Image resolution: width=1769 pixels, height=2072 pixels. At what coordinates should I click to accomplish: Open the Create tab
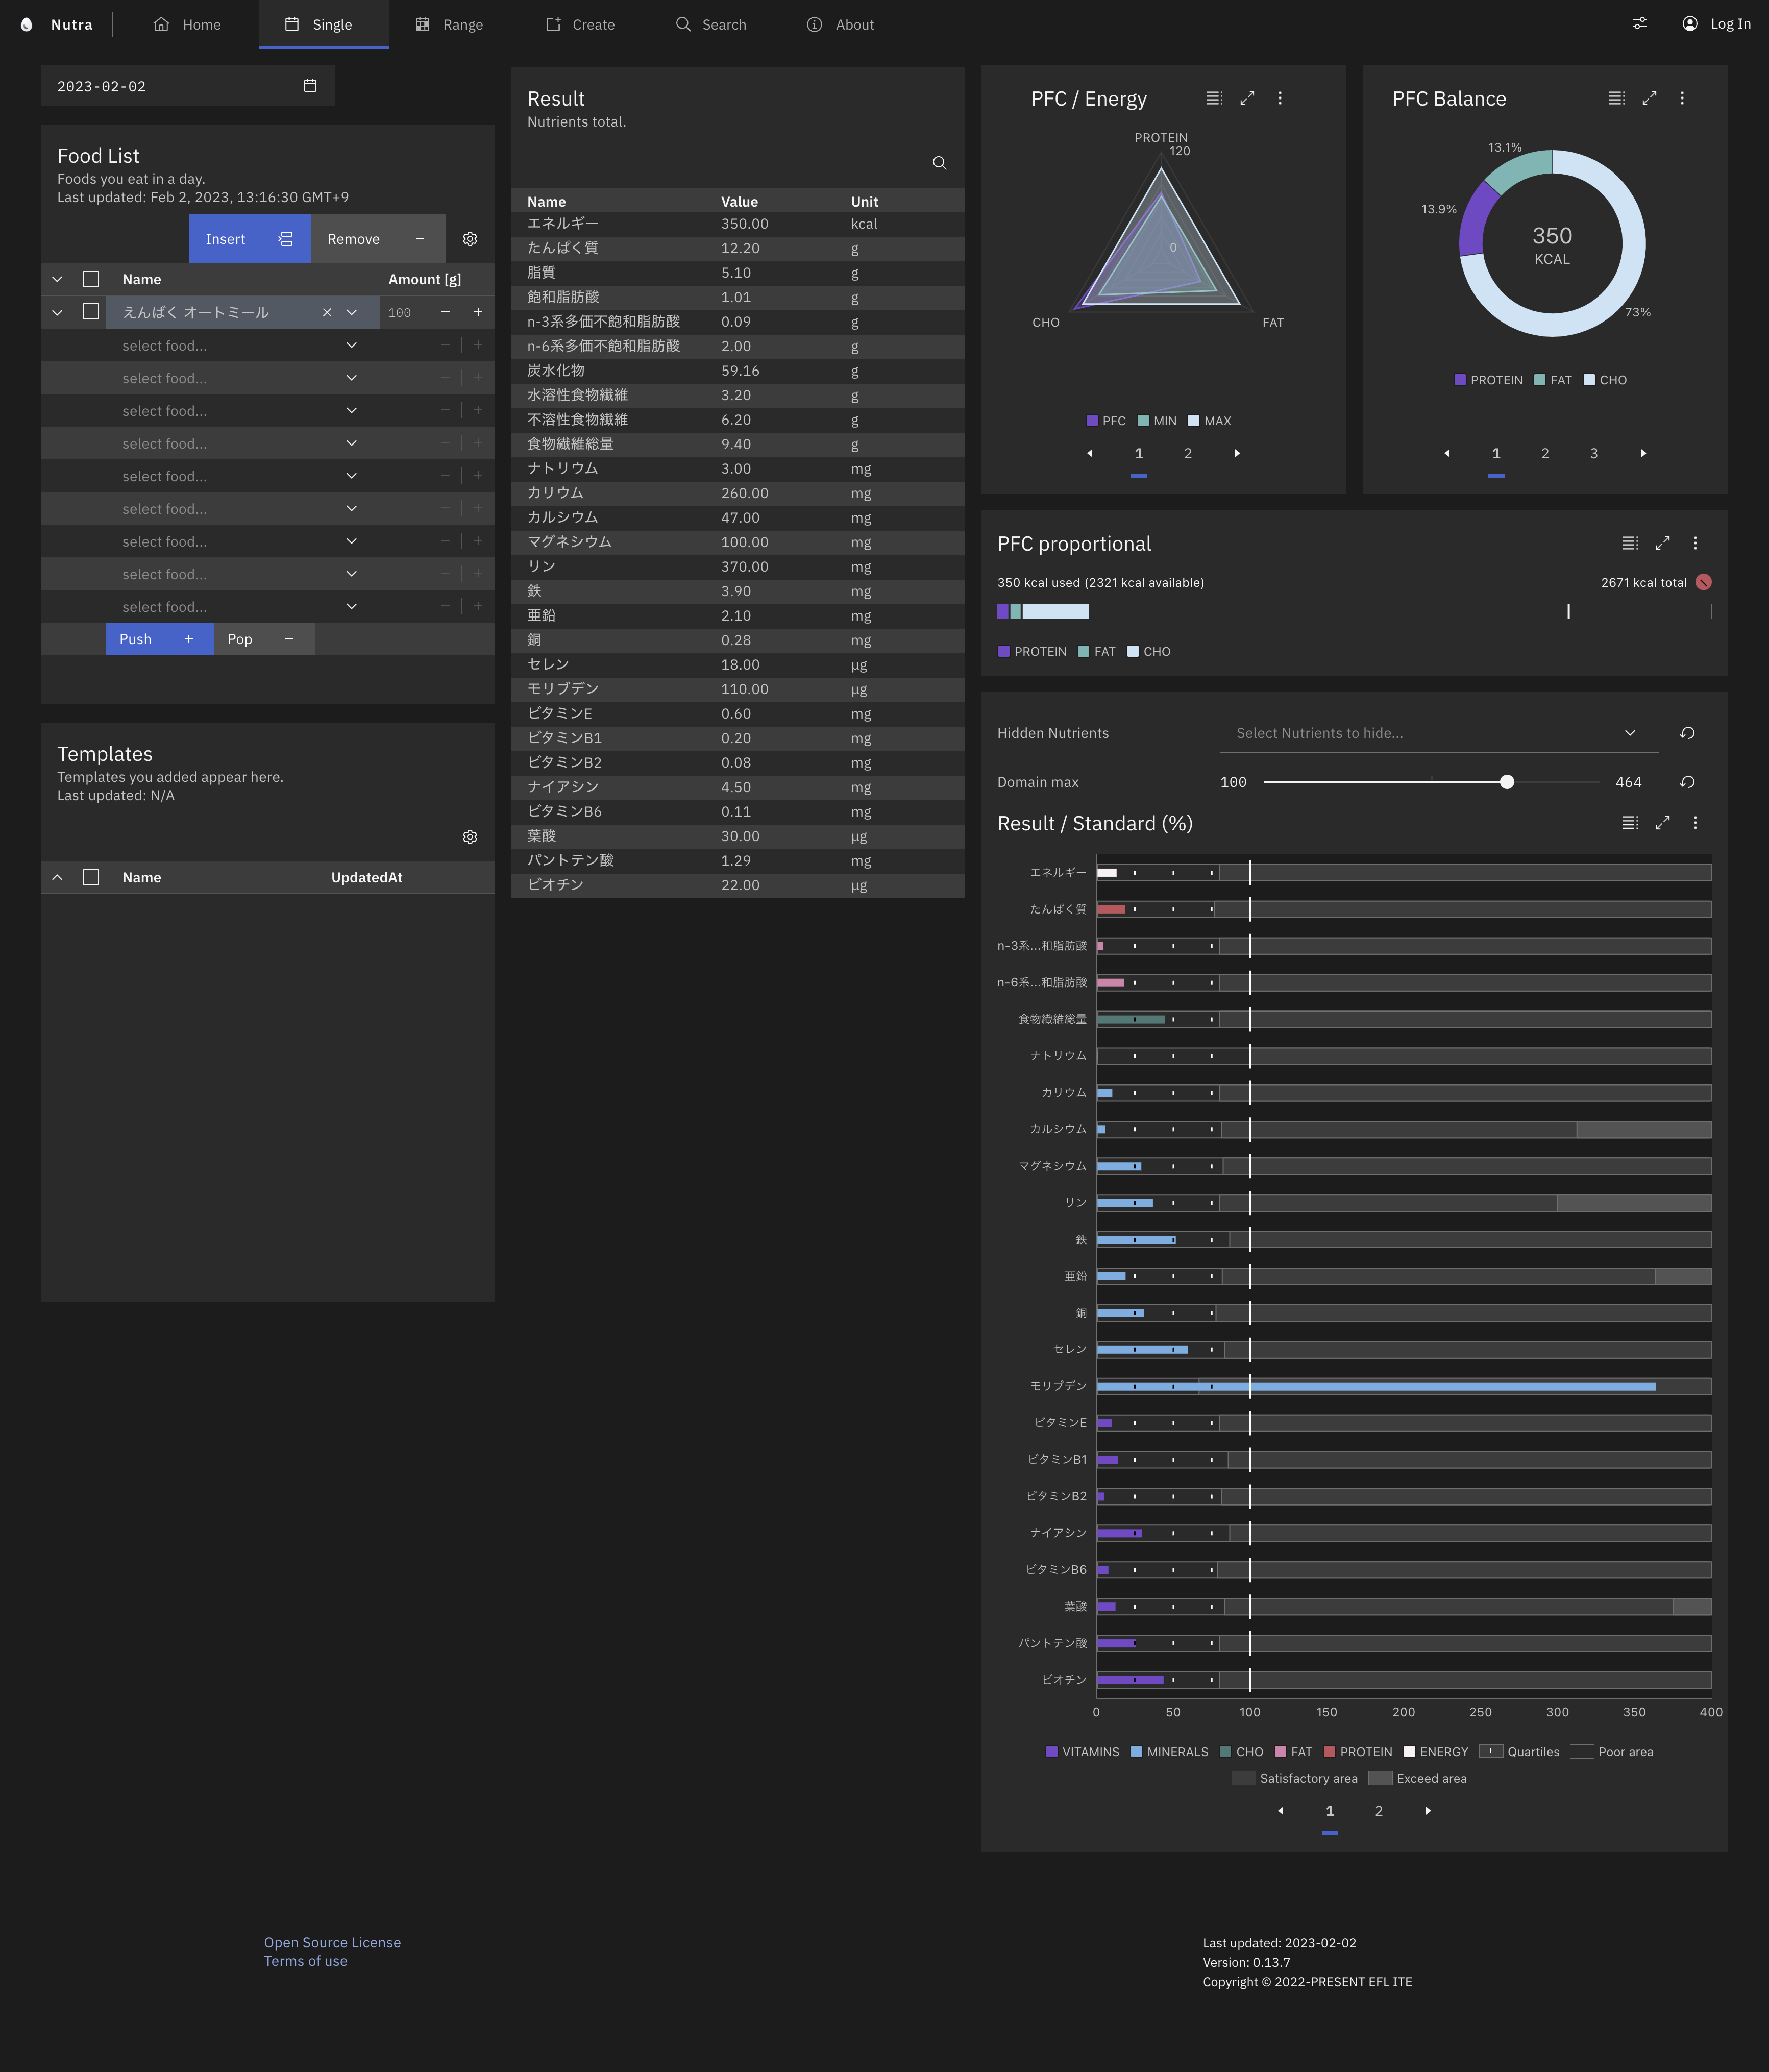click(580, 24)
